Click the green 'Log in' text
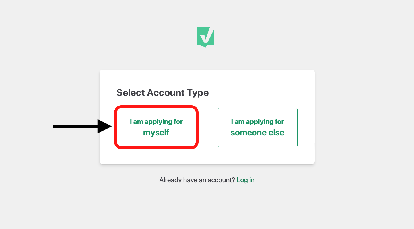 click(x=246, y=180)
